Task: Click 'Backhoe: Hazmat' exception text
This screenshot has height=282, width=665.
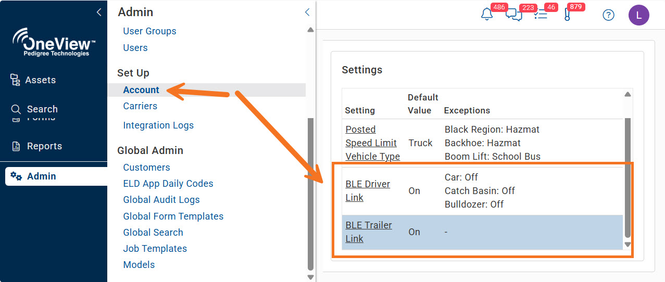Action: [x=483, y=143]
